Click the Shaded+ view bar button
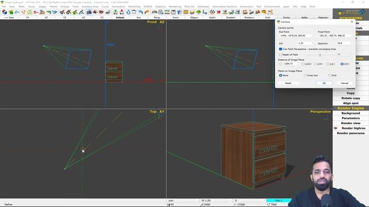 pyautogui.click(x=231, y=18)
